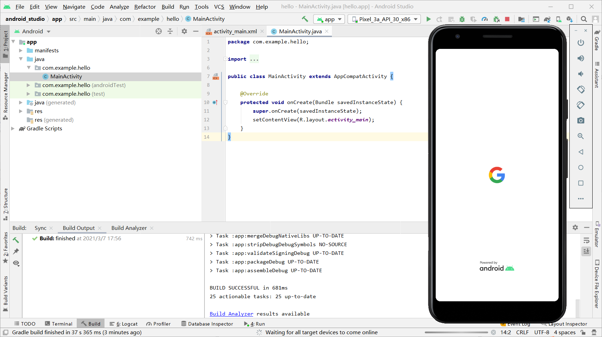Expand the folded import statement
602x337 pixels.
[x=225, y=59]
